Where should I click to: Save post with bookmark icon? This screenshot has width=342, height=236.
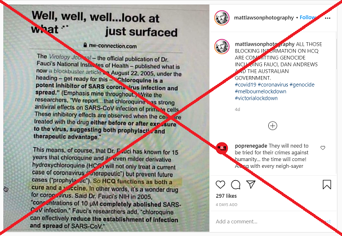[x=327, y=185]
